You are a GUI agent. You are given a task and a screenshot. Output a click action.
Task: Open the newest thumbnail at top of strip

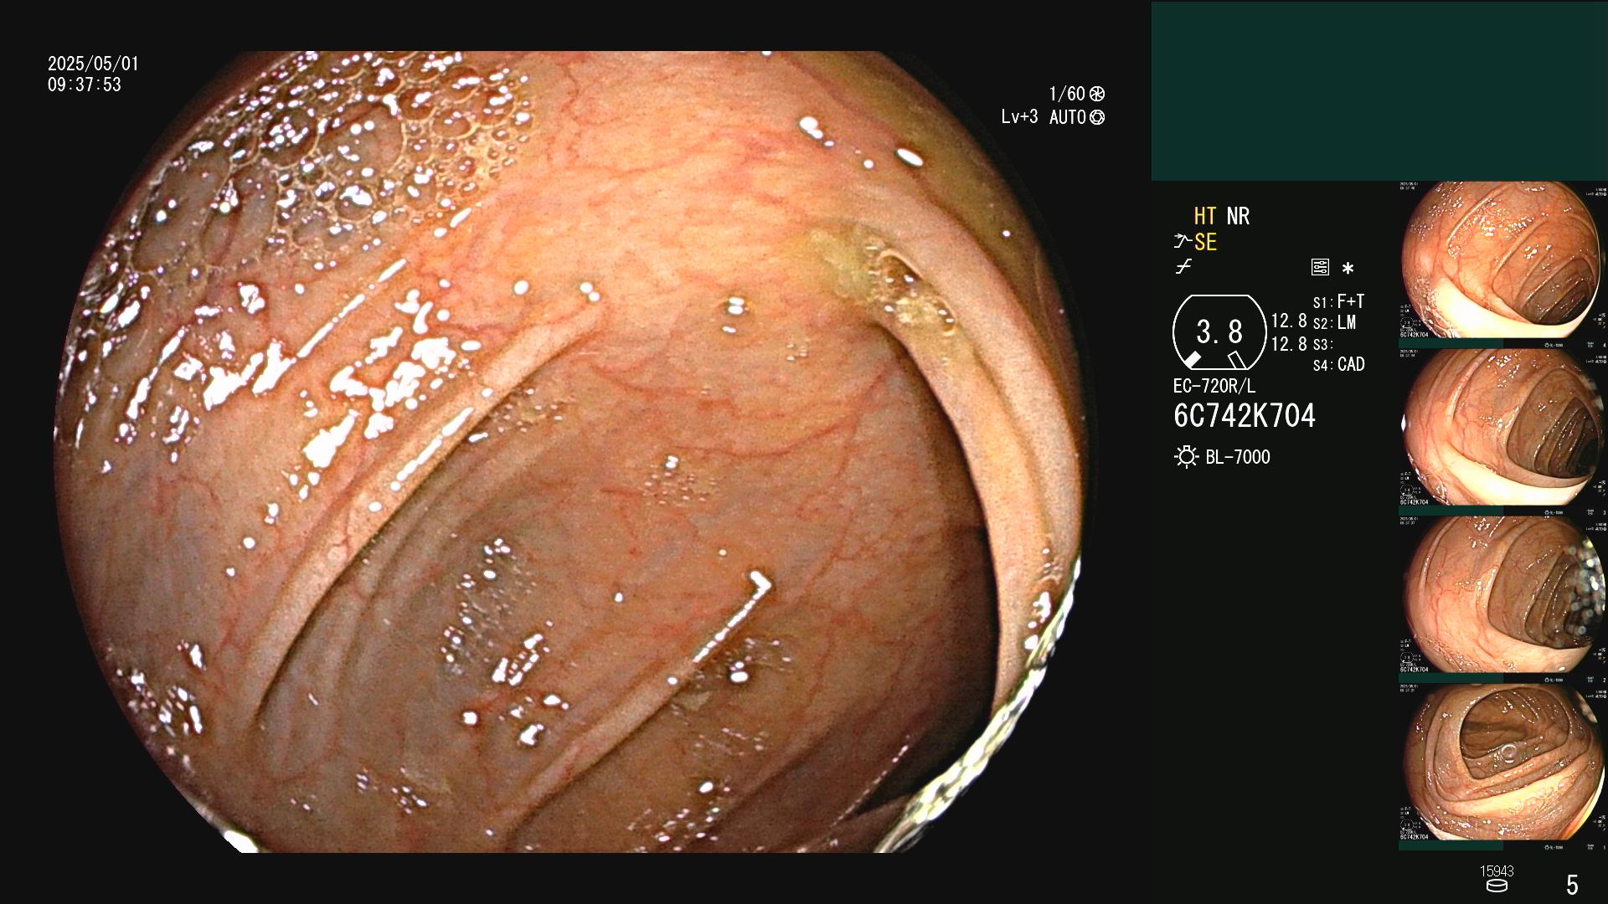(x=1502, y=265)
